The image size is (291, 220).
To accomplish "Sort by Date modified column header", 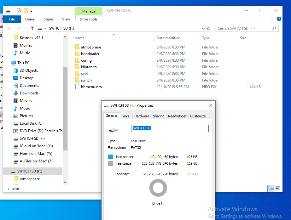I will click(x=168, y=38).
